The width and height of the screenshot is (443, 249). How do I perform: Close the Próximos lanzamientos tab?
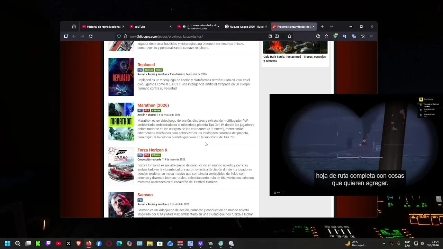pyautogui.click(x=314, y=27)
